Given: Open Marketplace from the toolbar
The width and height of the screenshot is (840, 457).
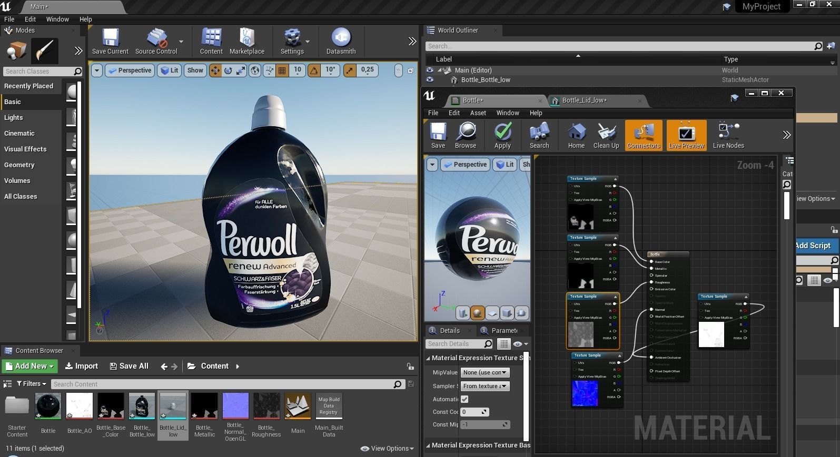Looking at the screenshot, I should click(247, 42).
